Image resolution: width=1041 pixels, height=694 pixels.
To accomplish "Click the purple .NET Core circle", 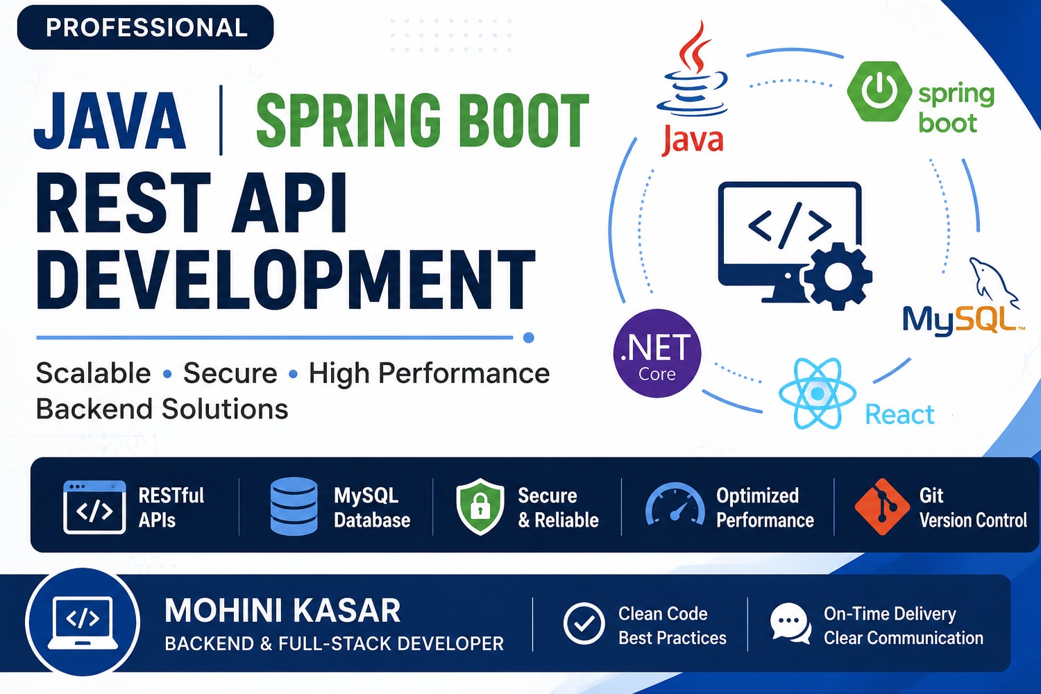I will tap(657, 353).
